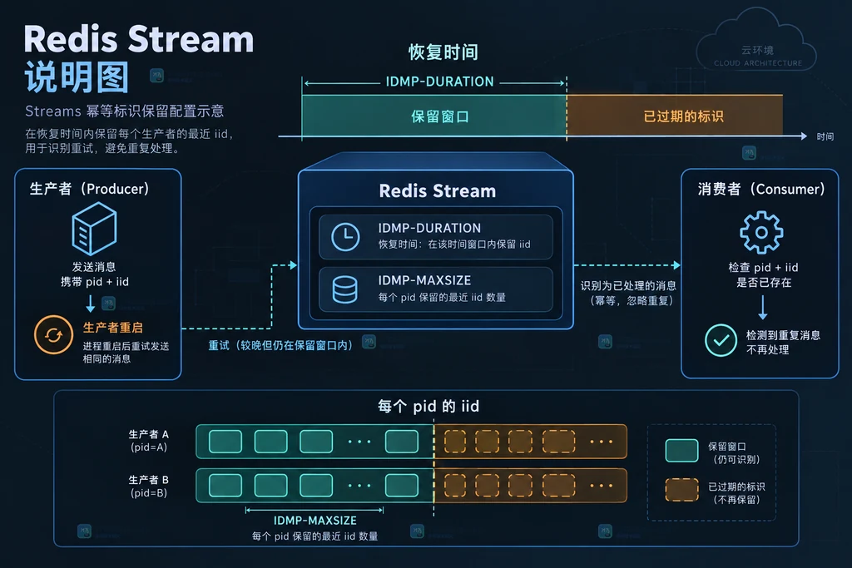
Task: Click the orange 已过期的标识 bar on the timeline
Action: (674, 116)
